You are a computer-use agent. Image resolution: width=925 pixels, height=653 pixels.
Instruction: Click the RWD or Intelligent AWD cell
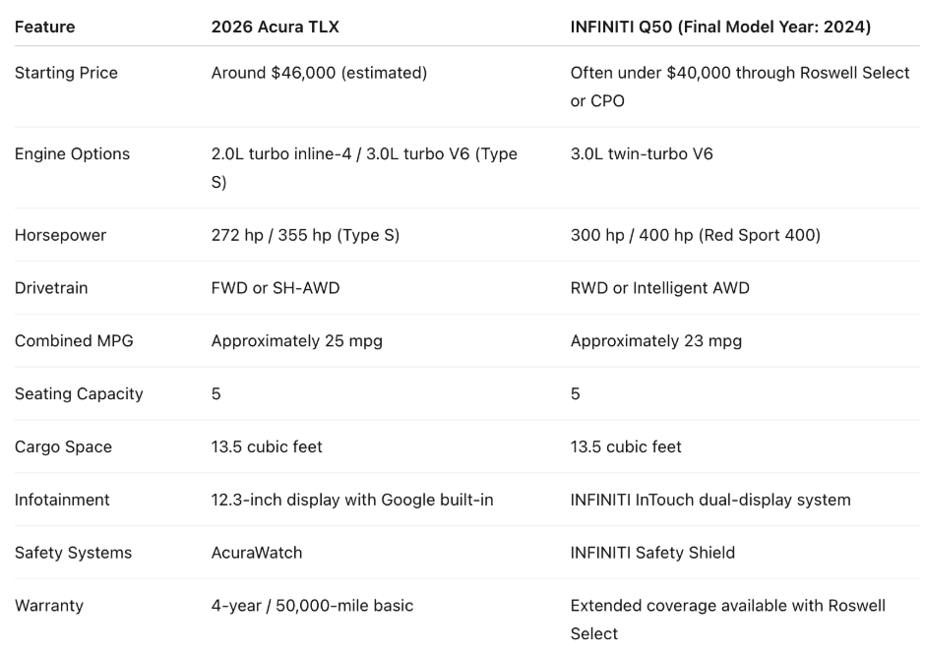(659, 288)
